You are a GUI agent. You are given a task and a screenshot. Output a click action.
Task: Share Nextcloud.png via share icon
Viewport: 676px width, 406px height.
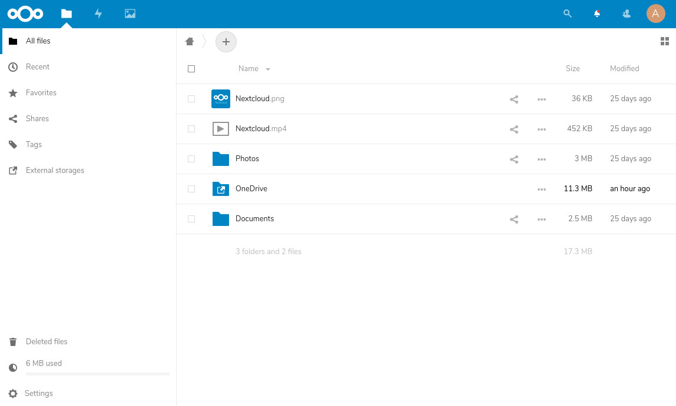coord(514,99)
